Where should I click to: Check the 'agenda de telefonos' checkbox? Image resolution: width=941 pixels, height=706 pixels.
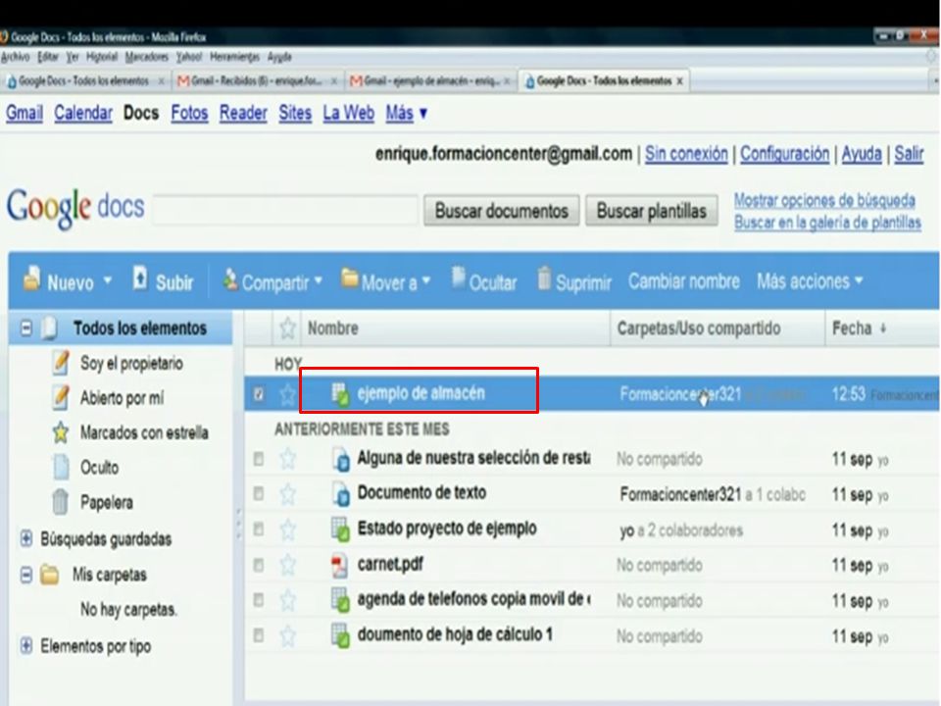tap(259, 600)
